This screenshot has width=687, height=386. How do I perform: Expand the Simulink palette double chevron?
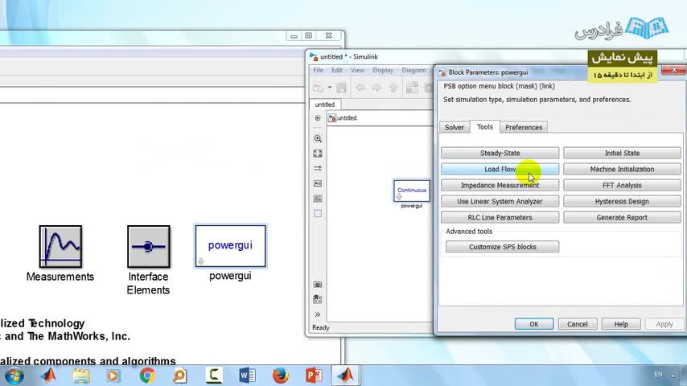[x=318, y=314]
